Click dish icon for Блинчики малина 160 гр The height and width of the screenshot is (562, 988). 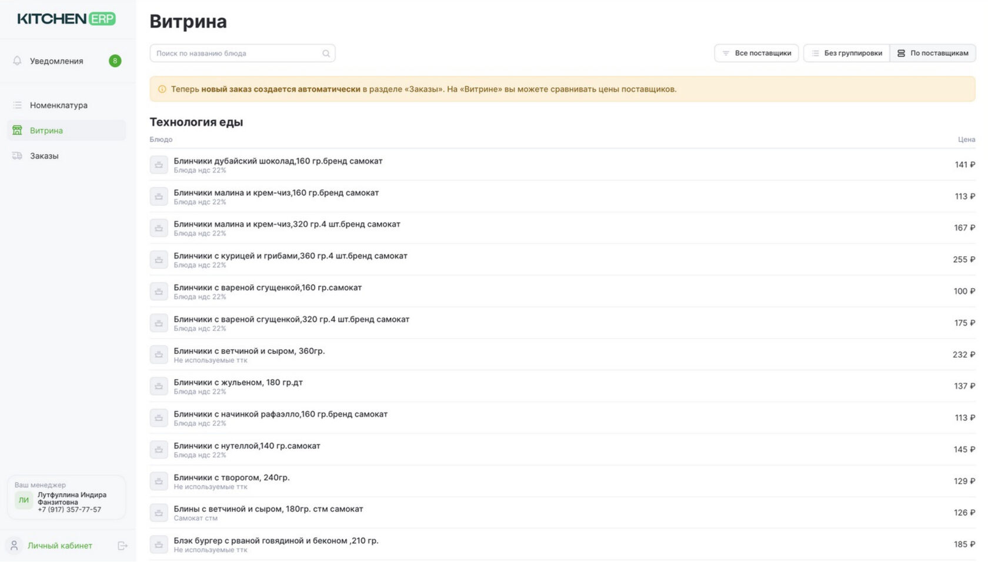click(159, 196)
